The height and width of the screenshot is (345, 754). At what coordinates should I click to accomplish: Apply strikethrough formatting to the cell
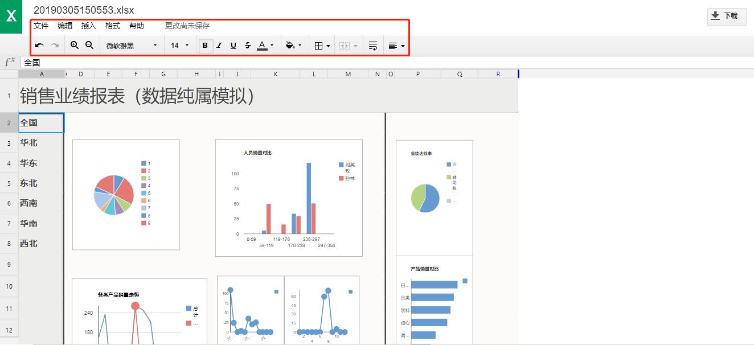click(247, 45)
